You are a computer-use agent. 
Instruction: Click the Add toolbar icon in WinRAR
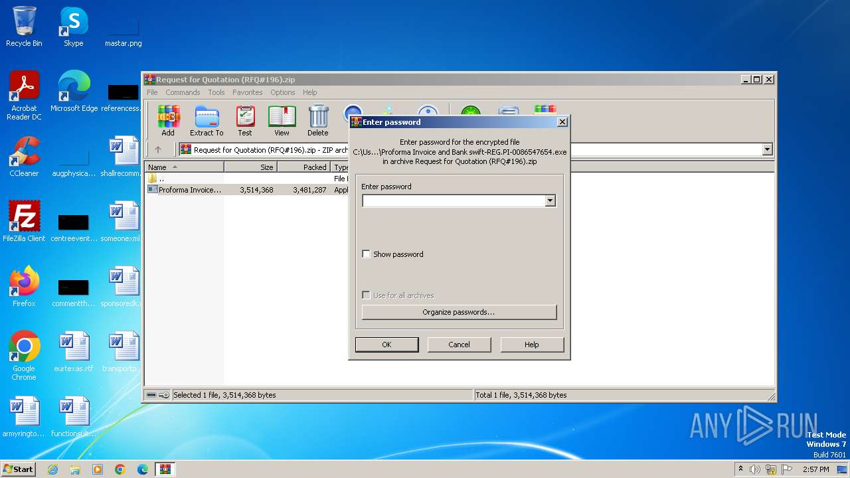click(168, 120)
